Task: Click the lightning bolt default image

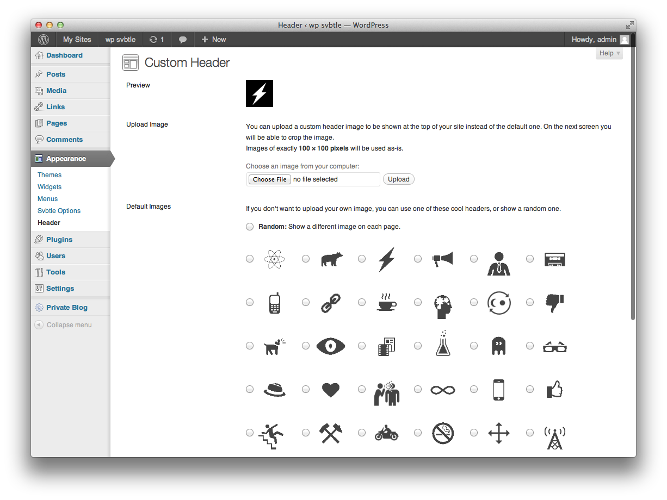Action: coord(386,259)
